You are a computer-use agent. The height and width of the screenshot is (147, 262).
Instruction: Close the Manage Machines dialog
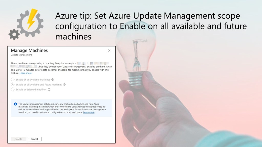[109, 51]
